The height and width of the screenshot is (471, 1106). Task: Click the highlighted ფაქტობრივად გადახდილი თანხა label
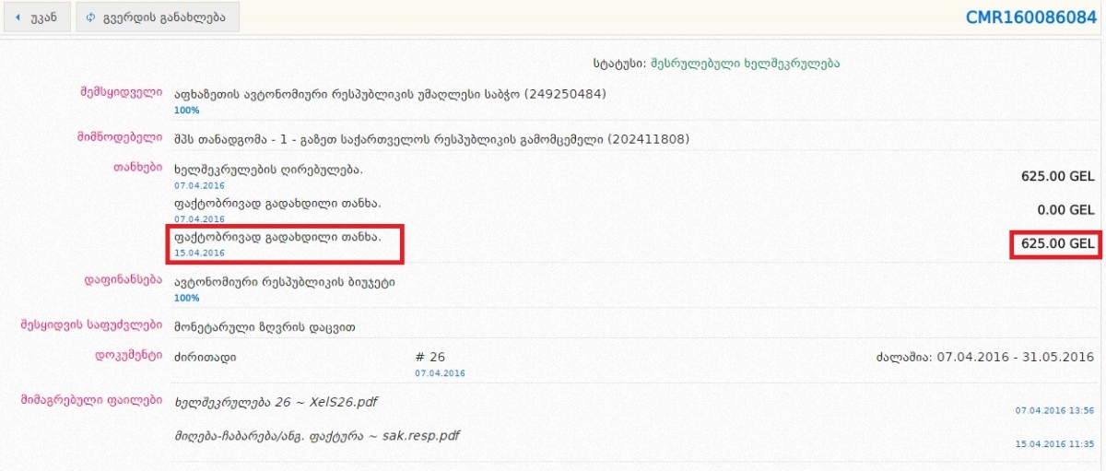(276, 237)
